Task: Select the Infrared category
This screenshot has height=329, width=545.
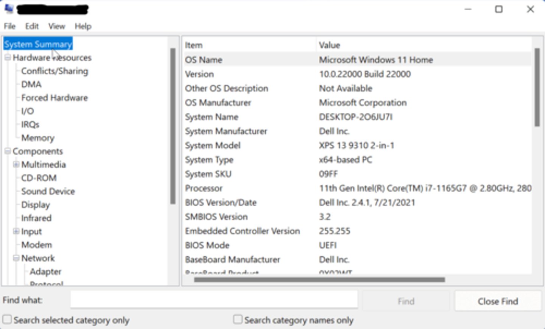Action: coord(36,218)
